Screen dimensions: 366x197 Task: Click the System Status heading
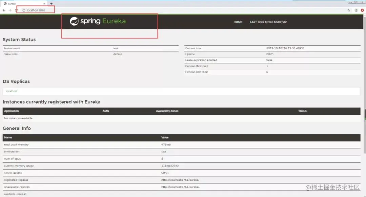pyautogui.click(x=19, y=40)
